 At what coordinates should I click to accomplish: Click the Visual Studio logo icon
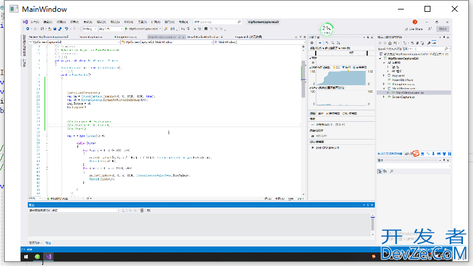click(x=25, y=22)
